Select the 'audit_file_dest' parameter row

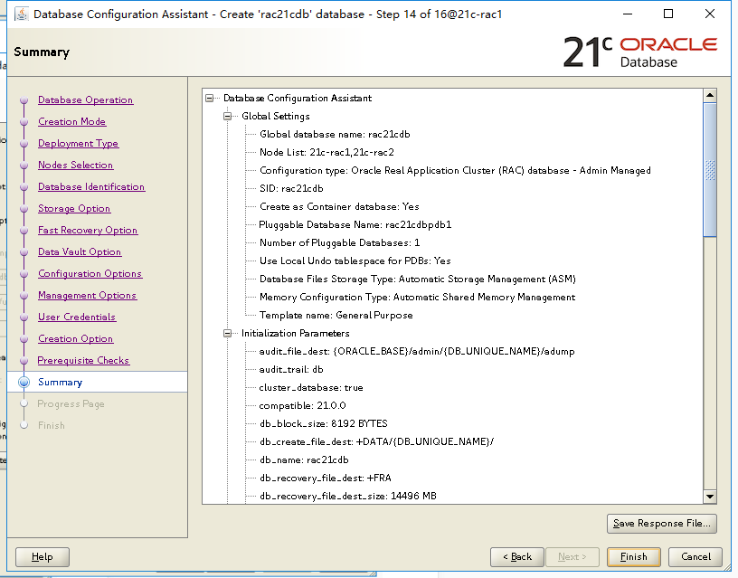click(x=417, y=351)
